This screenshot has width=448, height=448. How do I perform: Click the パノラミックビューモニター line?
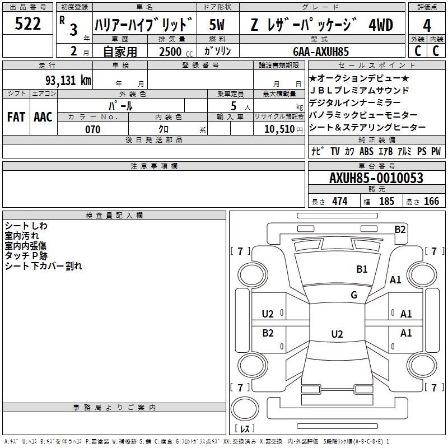(x=363, y=115)
